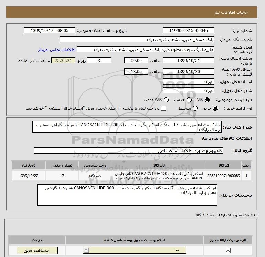Click the شماره نیاز field
This screenshot has height=257, width=265.
coord(188,30)
